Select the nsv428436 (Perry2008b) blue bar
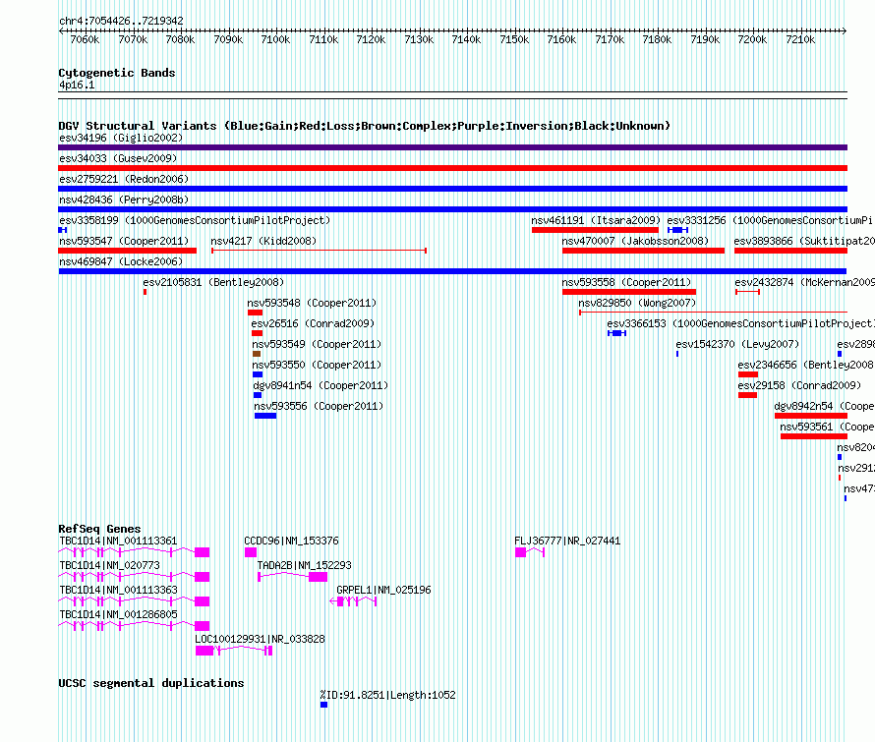 (452, 209)
